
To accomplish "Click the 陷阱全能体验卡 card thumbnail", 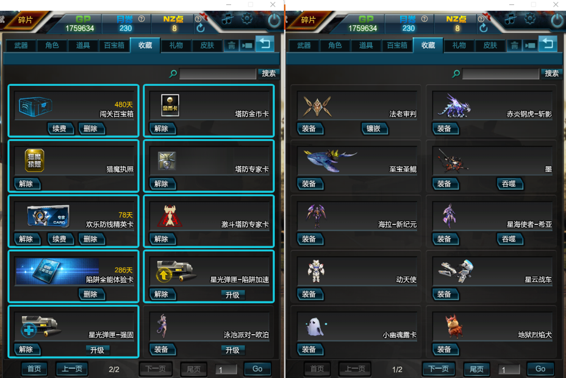I will coord(57,271).
